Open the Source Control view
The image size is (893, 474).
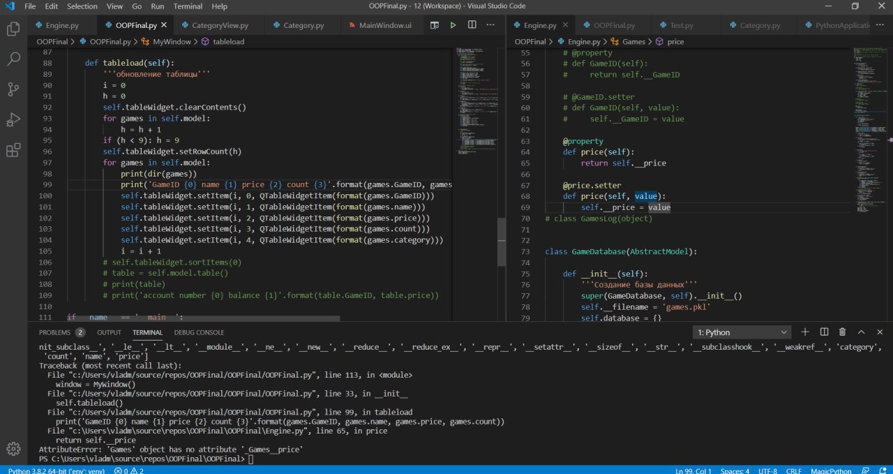[13, 89]
